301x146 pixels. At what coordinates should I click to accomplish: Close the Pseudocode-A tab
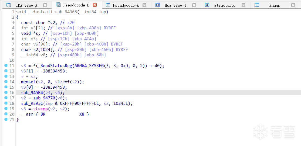point(144,5)
